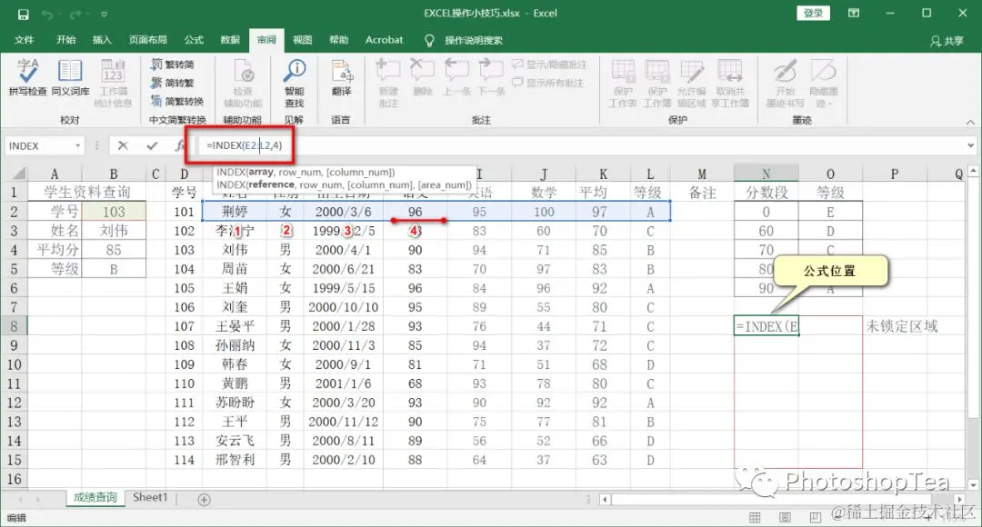
Task: Select student ID cell 114
Action: (184, 460)
